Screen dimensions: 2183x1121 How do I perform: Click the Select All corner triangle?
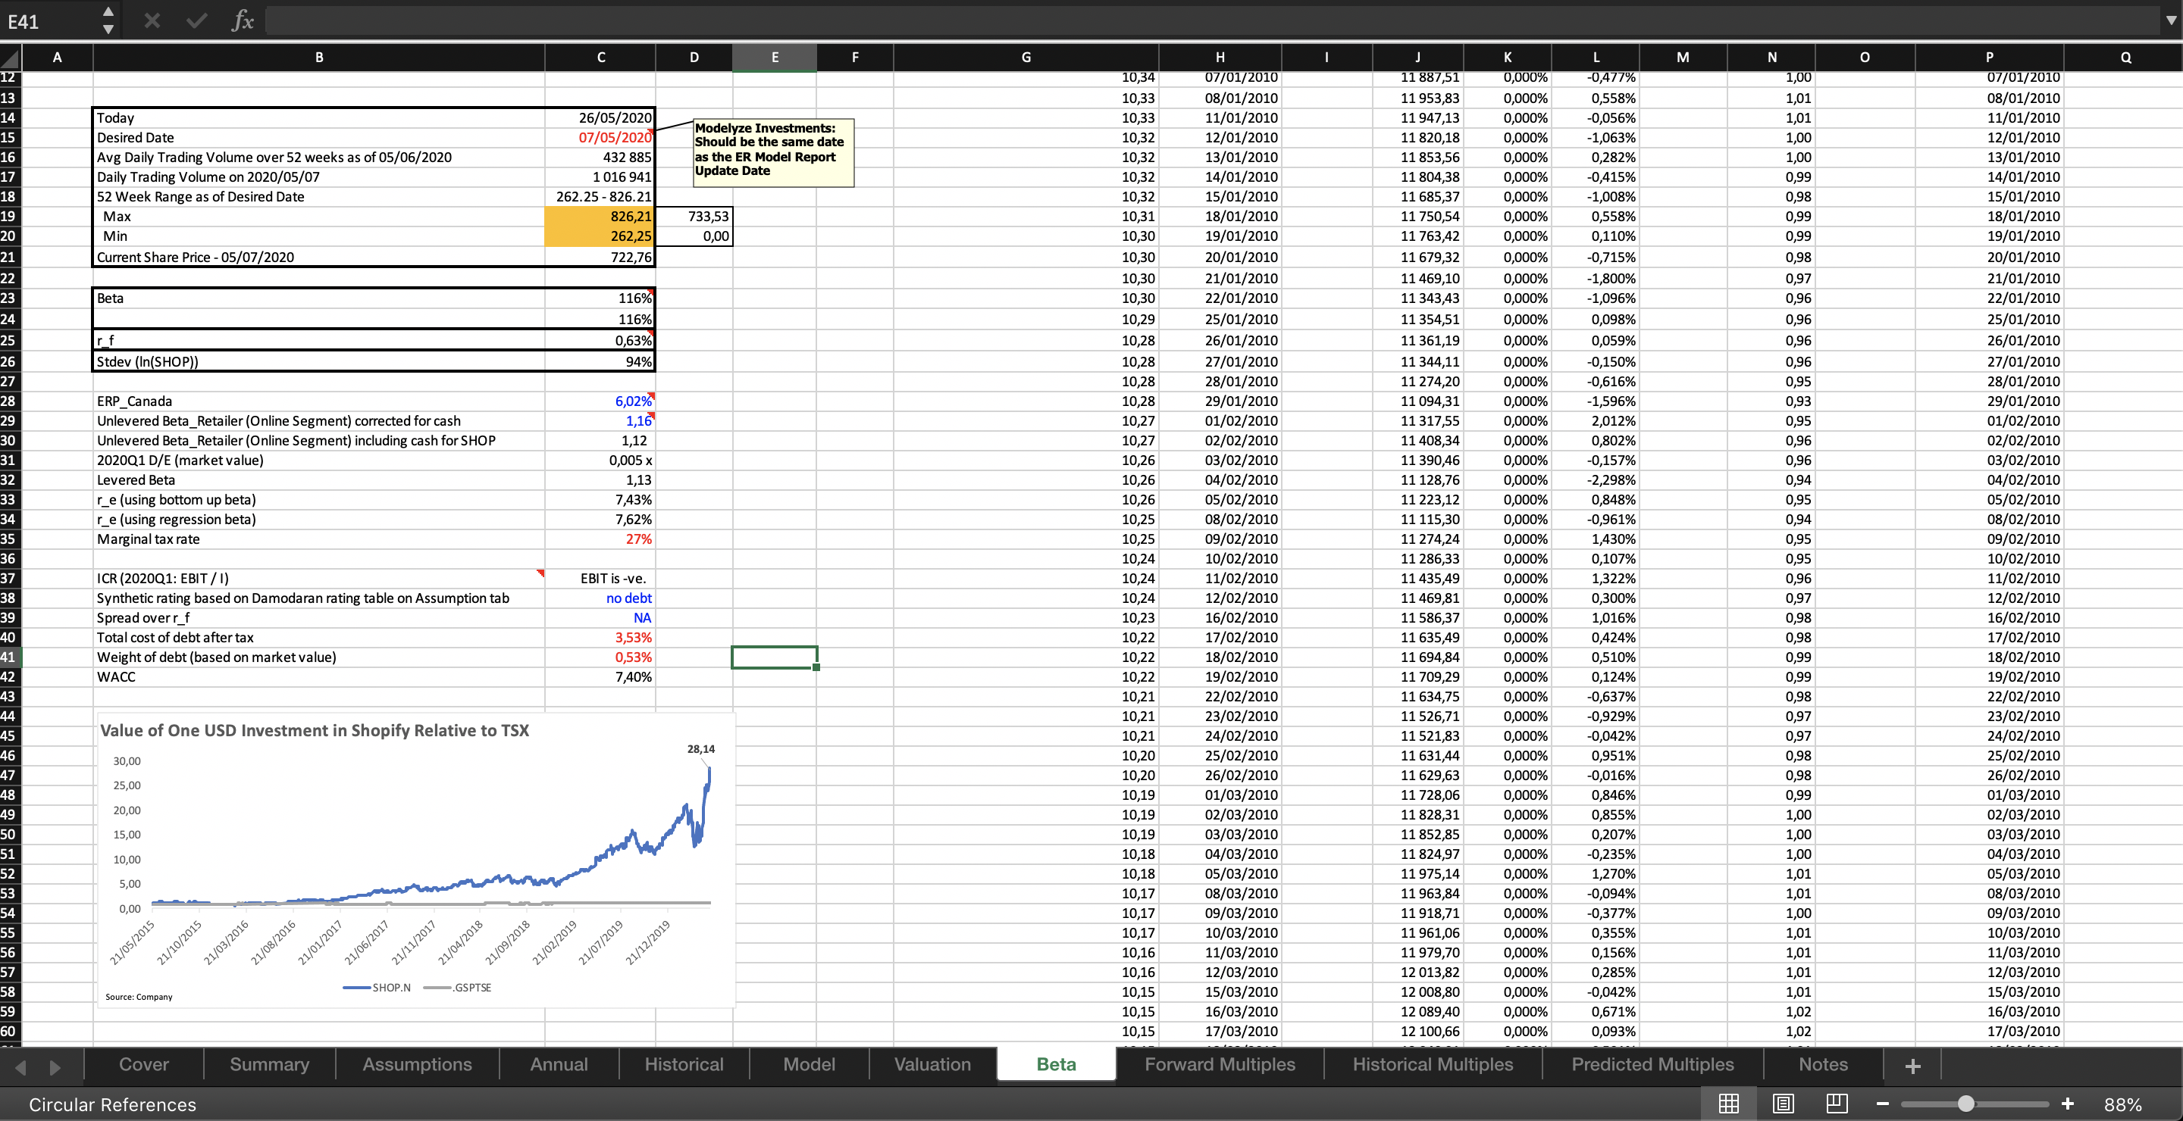[x=10, y=58]
